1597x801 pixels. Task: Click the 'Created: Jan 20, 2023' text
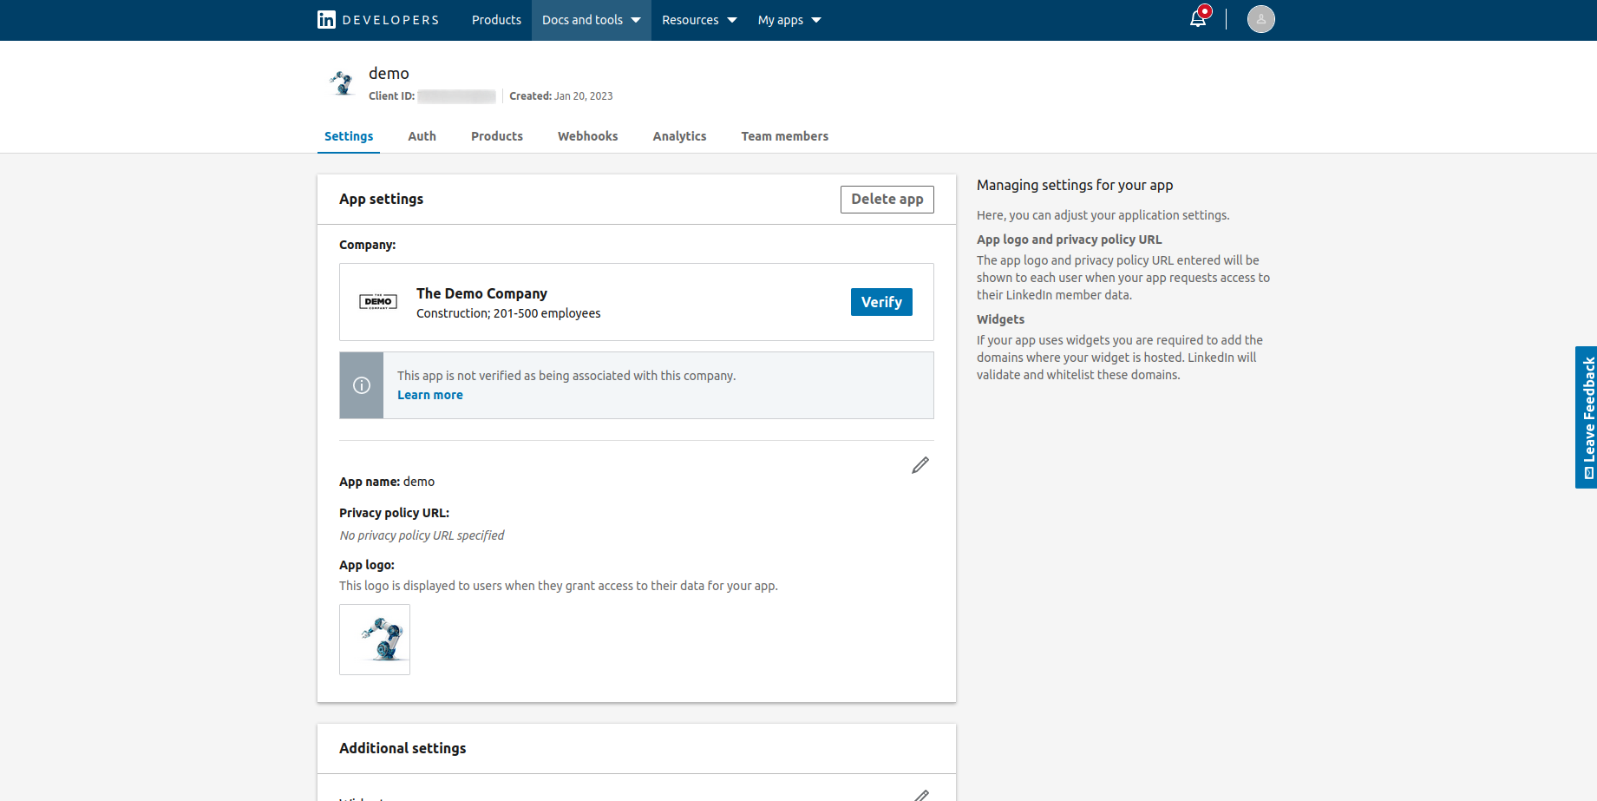coord(561,96)
